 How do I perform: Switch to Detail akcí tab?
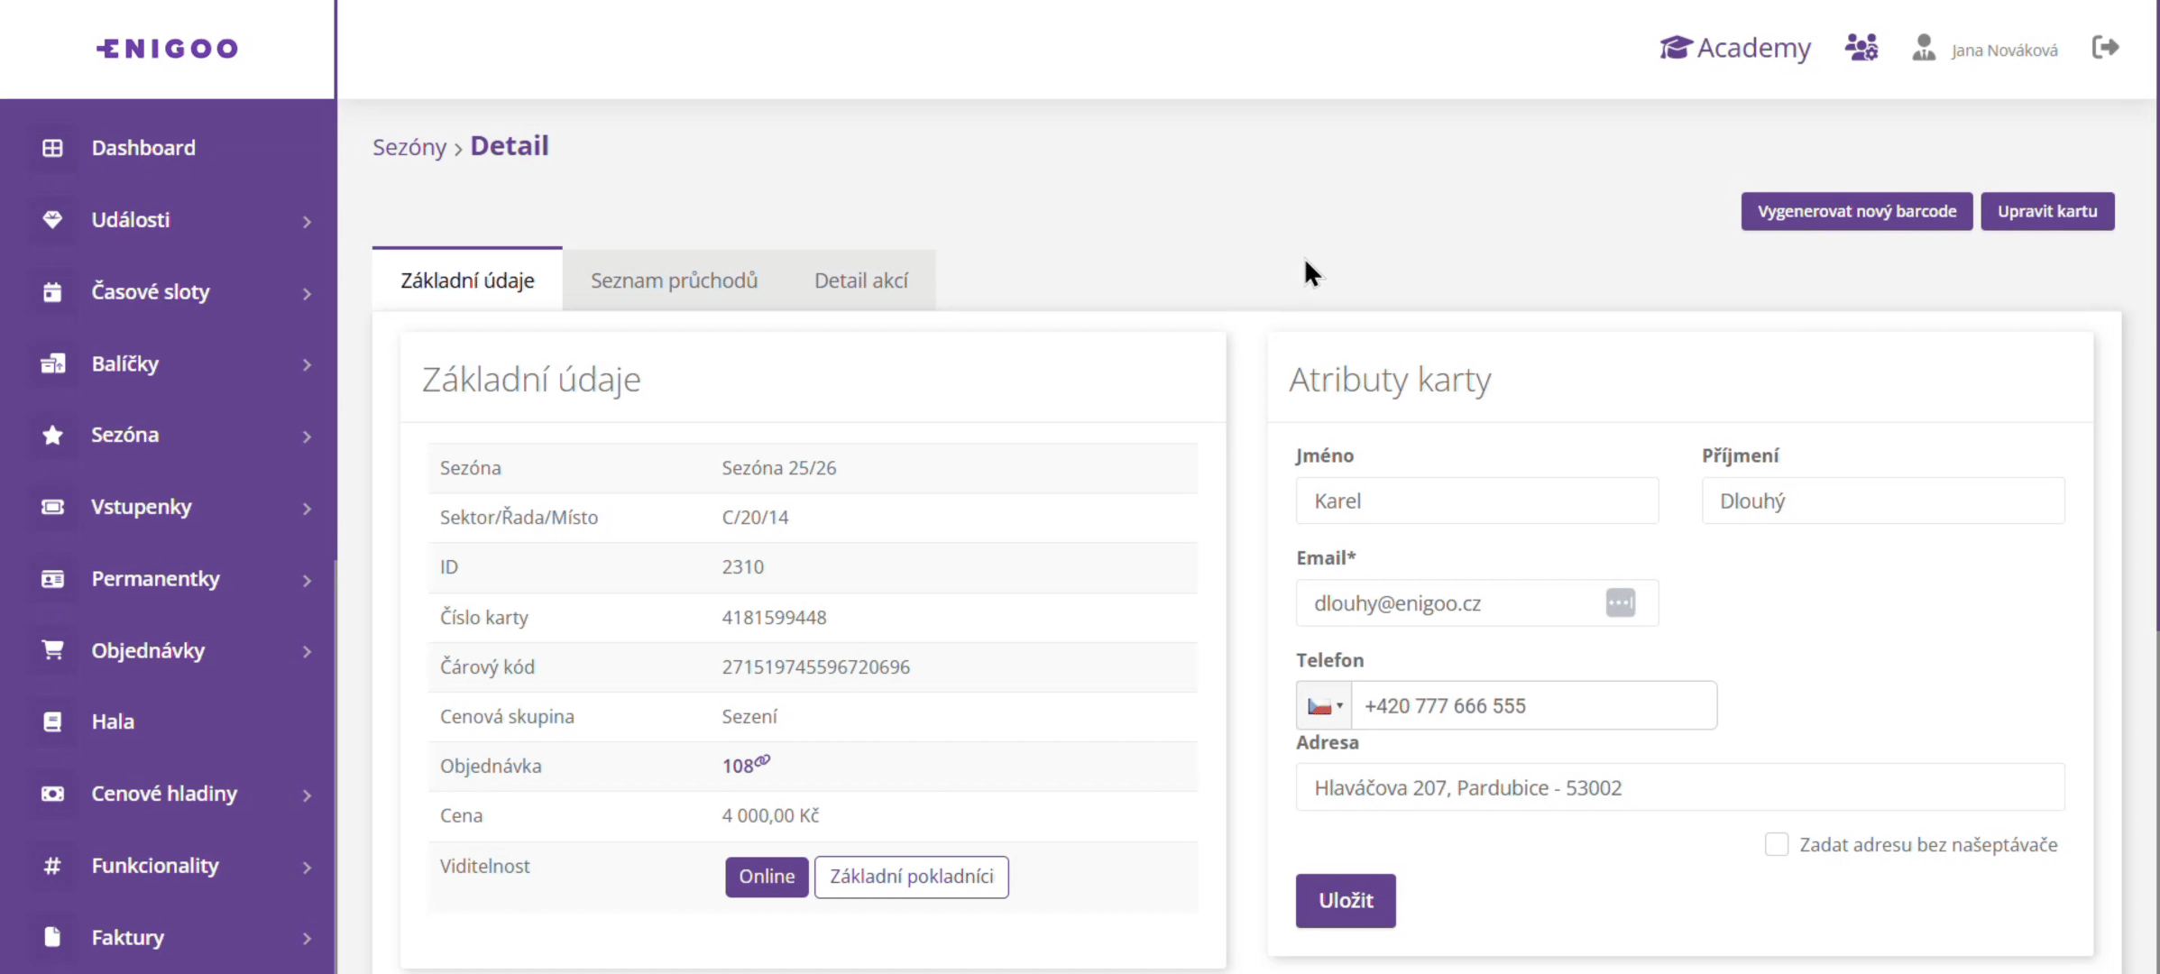[x=860, y=280]
